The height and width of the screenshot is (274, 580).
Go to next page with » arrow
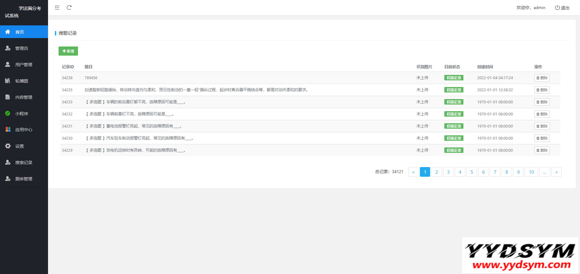coord(556,172)
